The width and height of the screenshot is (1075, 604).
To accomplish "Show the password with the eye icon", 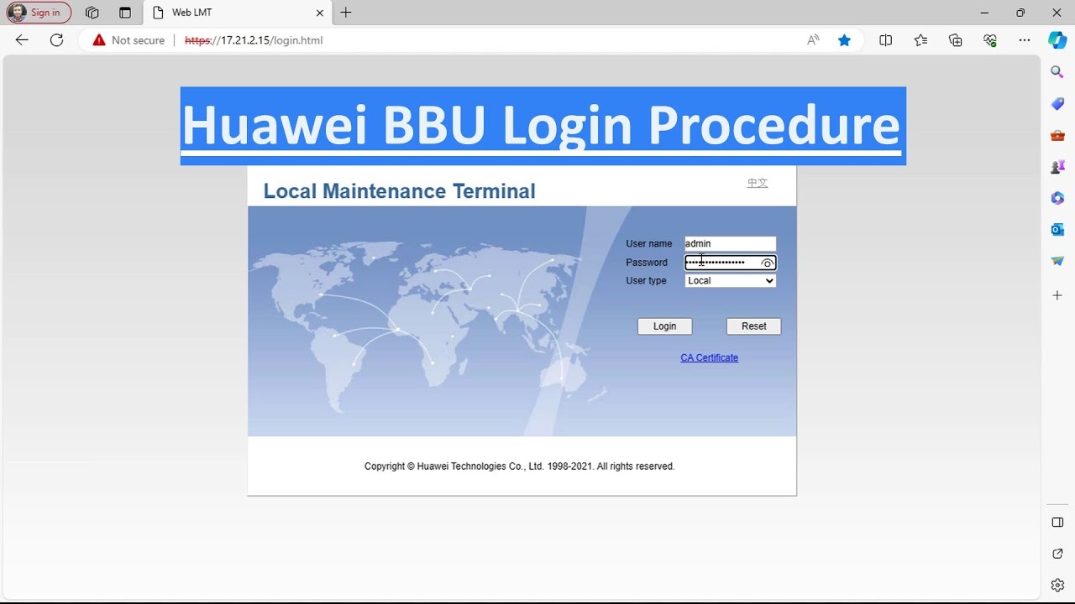I will coord(767,263).
